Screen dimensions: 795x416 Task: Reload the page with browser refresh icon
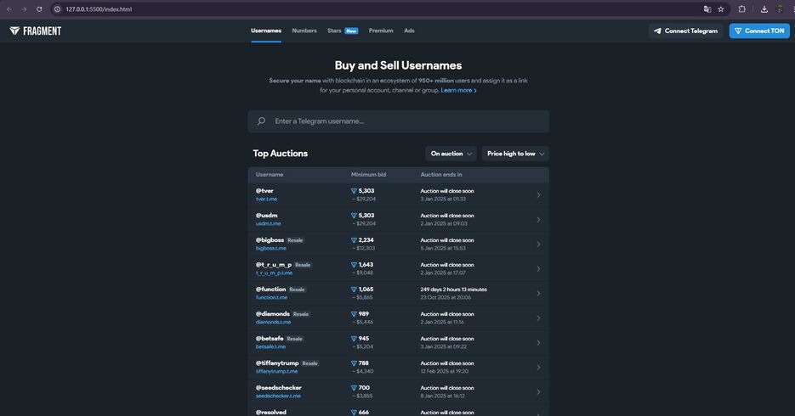tap(39, 9)
